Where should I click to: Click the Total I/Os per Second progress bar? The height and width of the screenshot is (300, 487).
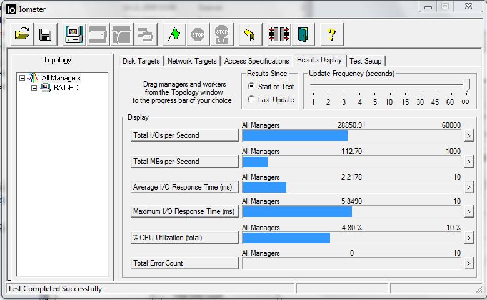point(351,136)
